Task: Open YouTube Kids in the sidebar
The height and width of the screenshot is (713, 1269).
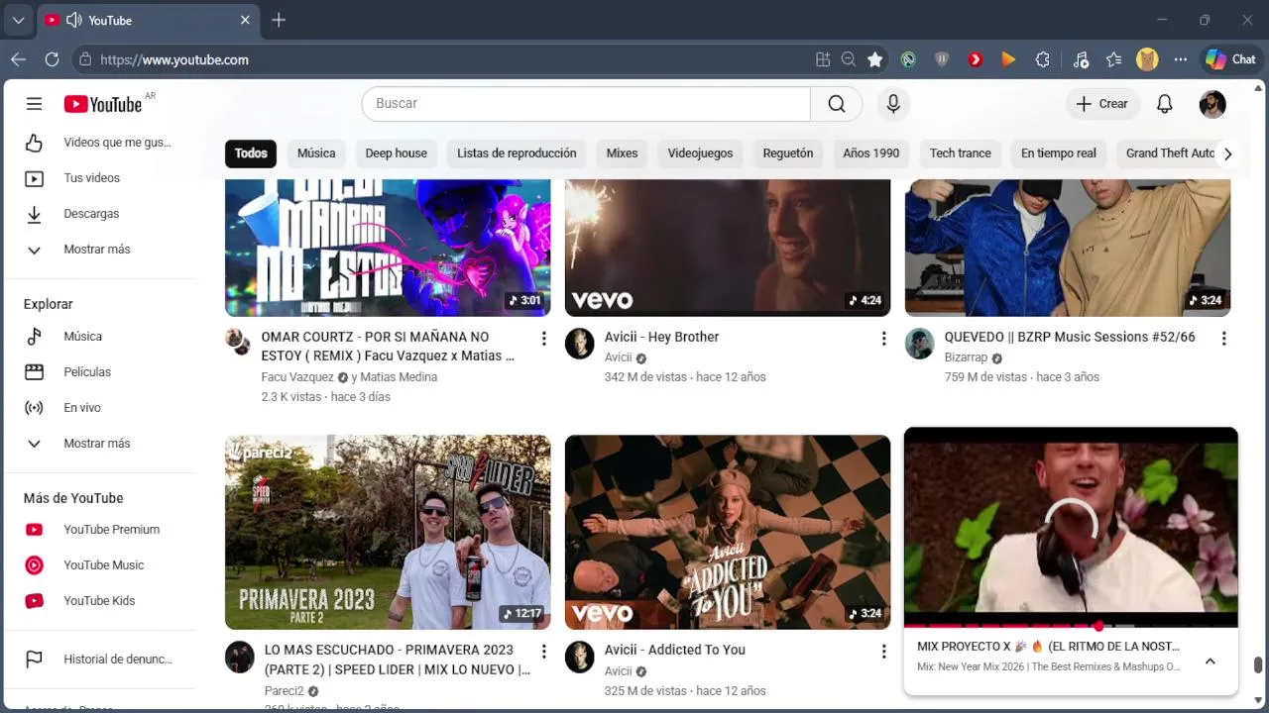Action: (x=99, y=601)
